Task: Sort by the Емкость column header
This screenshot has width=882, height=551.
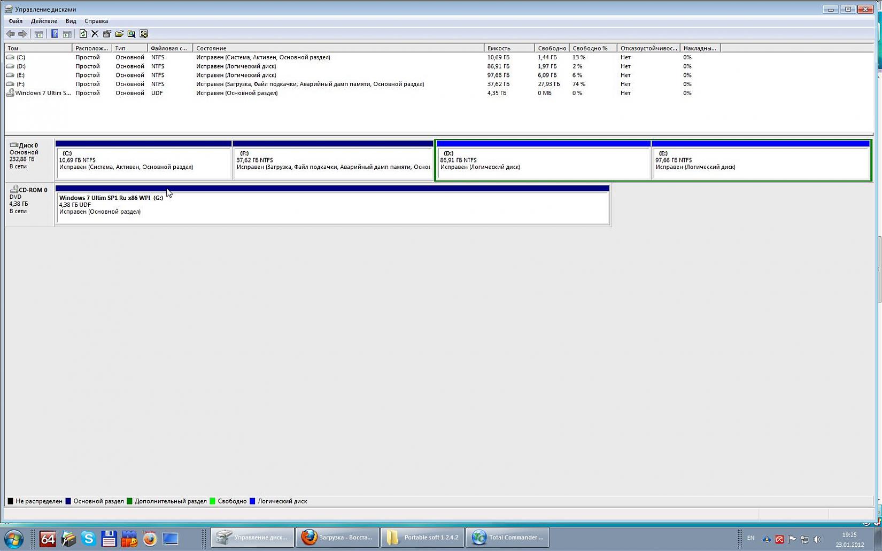Action: point(509,48)
